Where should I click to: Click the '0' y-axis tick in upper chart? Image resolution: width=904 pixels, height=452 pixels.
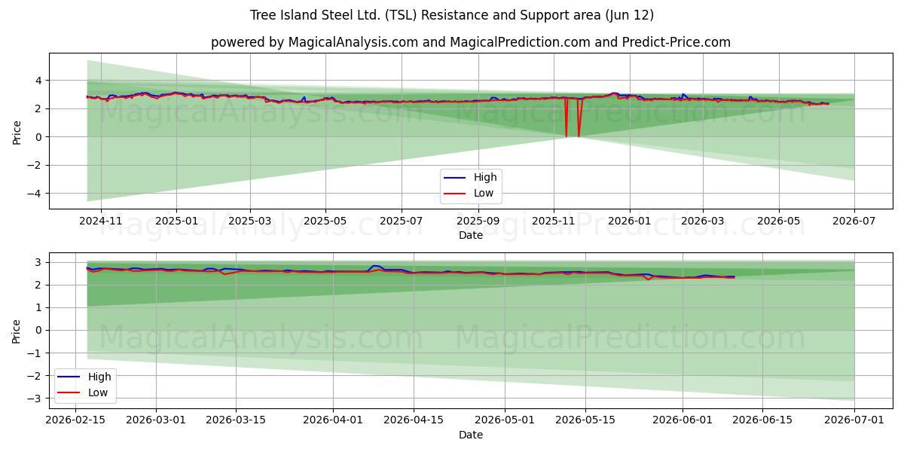pyautogui.click(x=39, y=137)
